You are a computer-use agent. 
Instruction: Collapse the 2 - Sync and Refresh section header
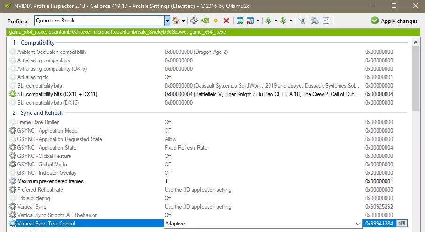click(38, 113)
